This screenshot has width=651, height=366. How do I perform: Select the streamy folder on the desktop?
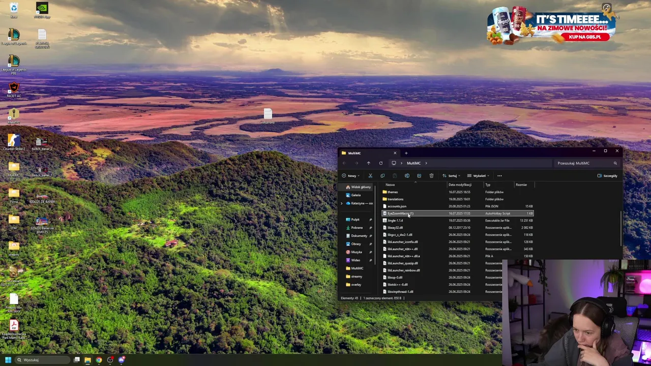coord(14,248)
